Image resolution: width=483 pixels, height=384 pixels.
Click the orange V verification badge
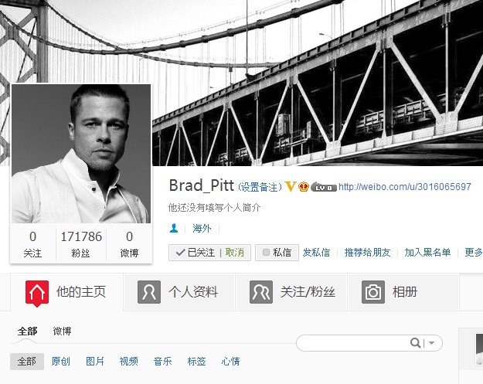[x=290, y=186]
